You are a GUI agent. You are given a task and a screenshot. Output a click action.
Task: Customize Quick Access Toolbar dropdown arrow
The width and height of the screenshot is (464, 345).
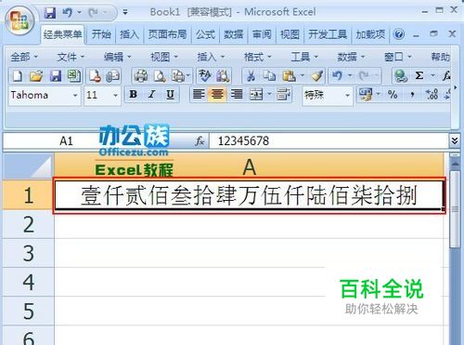(125, 13)
